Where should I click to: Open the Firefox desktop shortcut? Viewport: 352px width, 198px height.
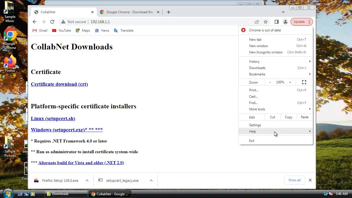[x=10, y=63]
